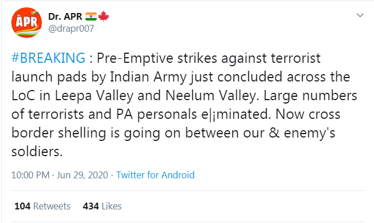Click the word "Pre-Emptive" in the tweet
The height and width of the screenshot is (223, 374).
(135, 58)
